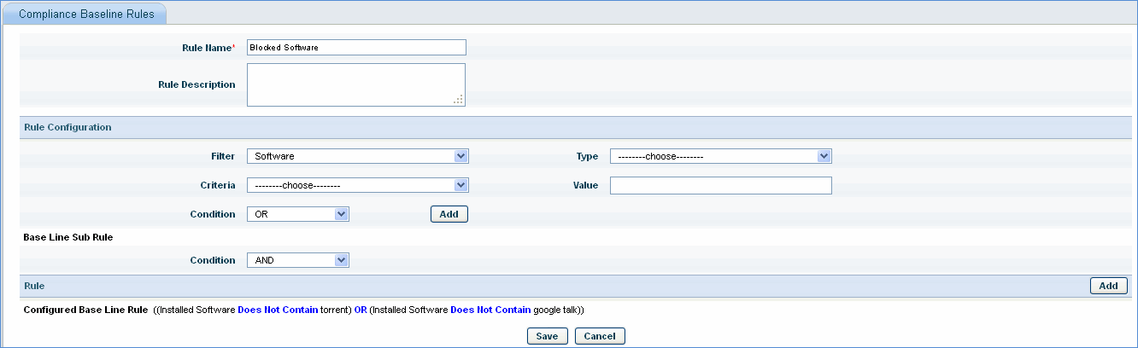Screen dimensions: 1138x348
Task: Click Add in the Rule header bar
Action: (x=1108, y=286)
